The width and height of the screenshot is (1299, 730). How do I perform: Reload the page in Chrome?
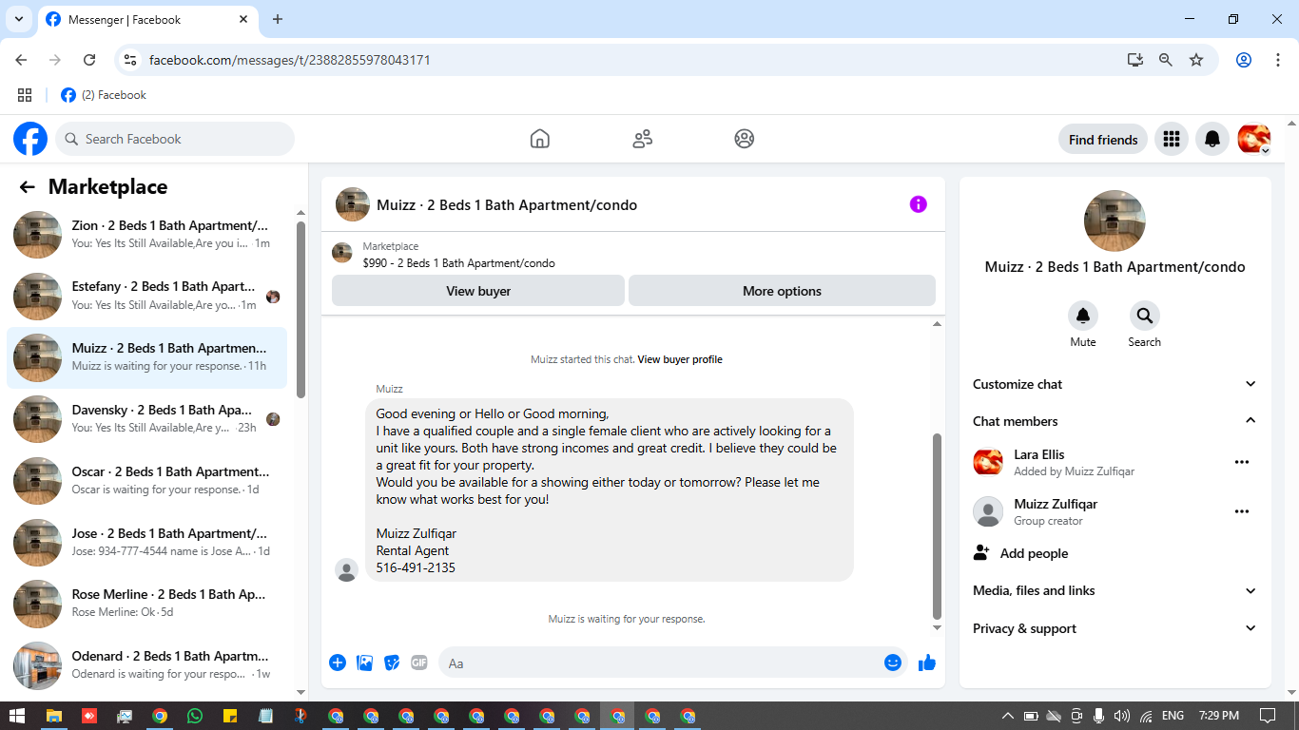89,60
